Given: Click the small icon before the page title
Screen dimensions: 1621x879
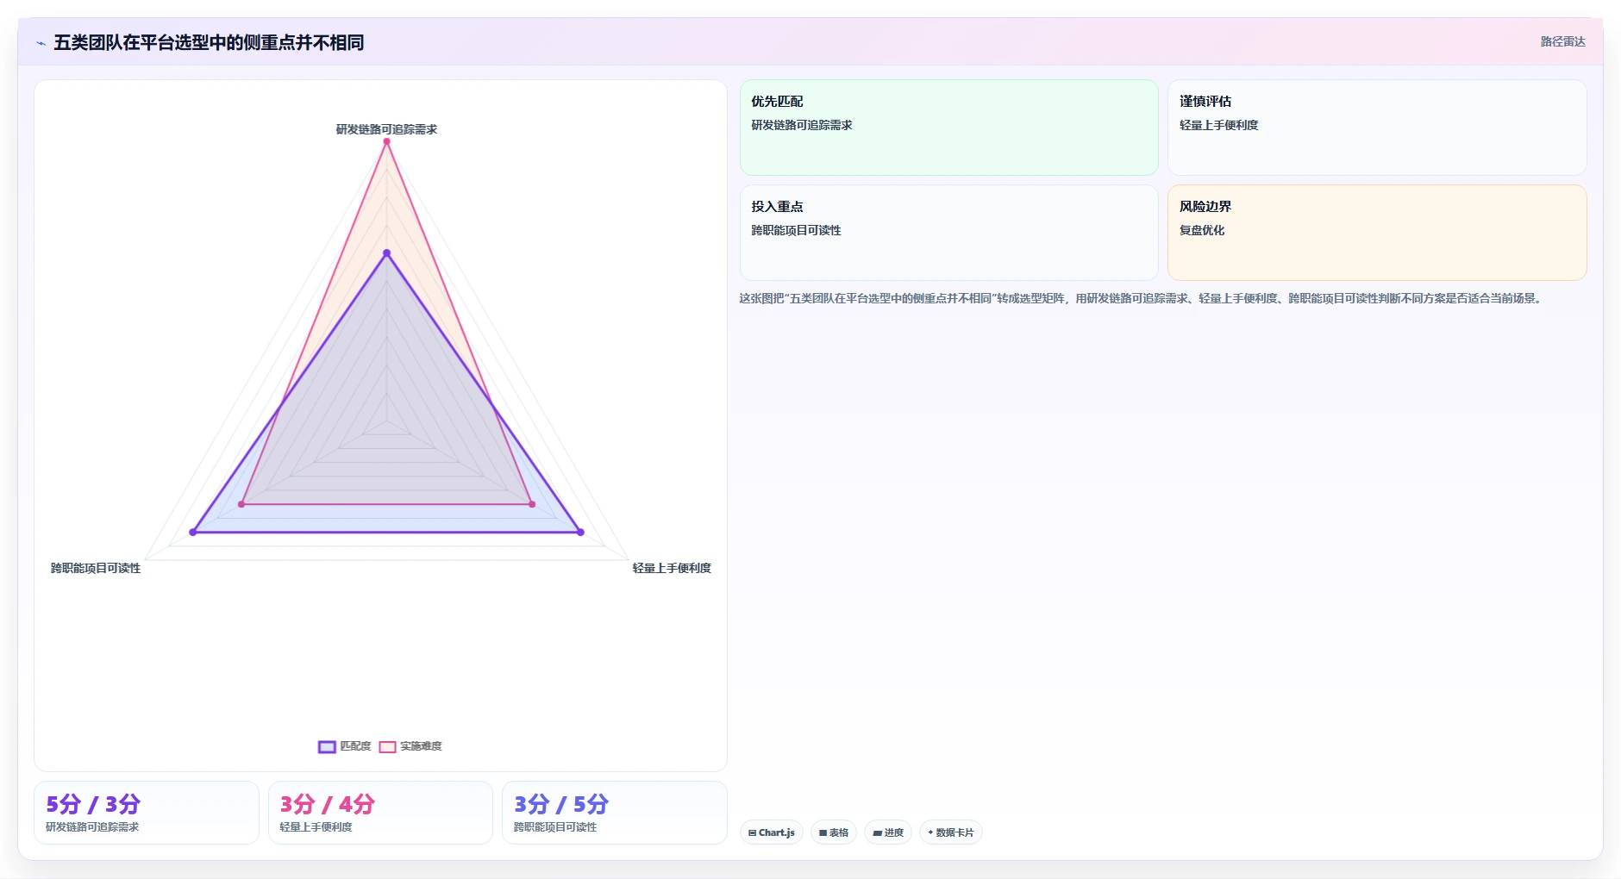Looking at the screenshot, I should tap(41, 43).
